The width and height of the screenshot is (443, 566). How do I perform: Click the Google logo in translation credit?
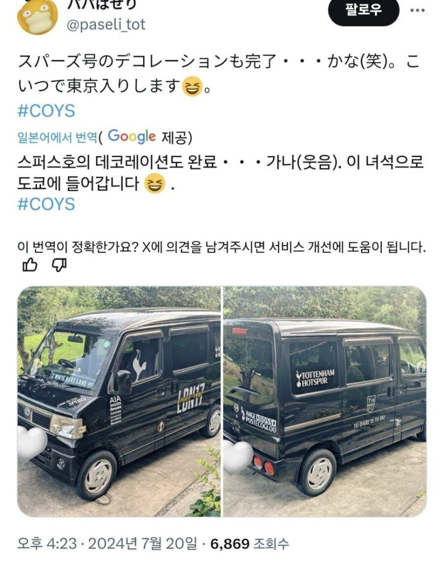click(132, 137)
